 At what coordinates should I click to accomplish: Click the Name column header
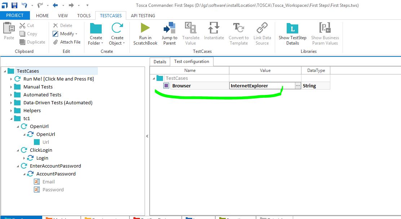(190, 70)
